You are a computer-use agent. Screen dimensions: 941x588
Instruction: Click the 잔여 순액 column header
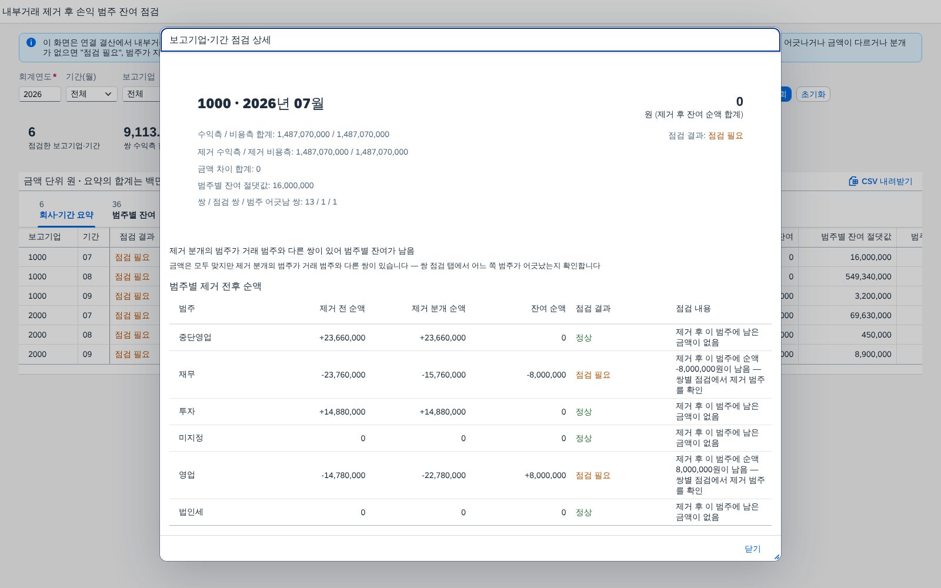[548, 309]
